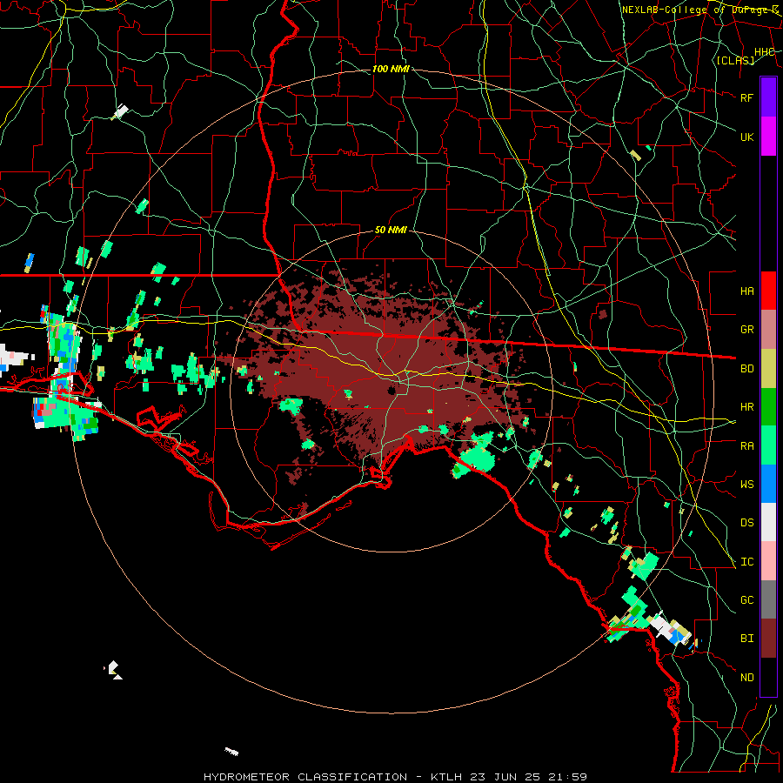Click the IC pink legend swatch

(x=768, y=561)
